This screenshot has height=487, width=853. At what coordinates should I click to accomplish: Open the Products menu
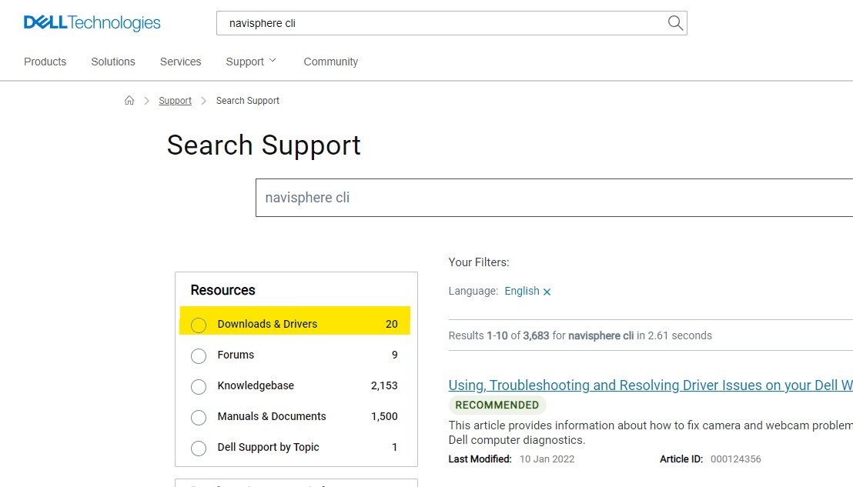45,62
